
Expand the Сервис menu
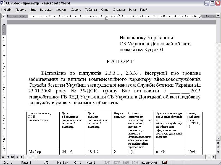[x=76, y=10]
